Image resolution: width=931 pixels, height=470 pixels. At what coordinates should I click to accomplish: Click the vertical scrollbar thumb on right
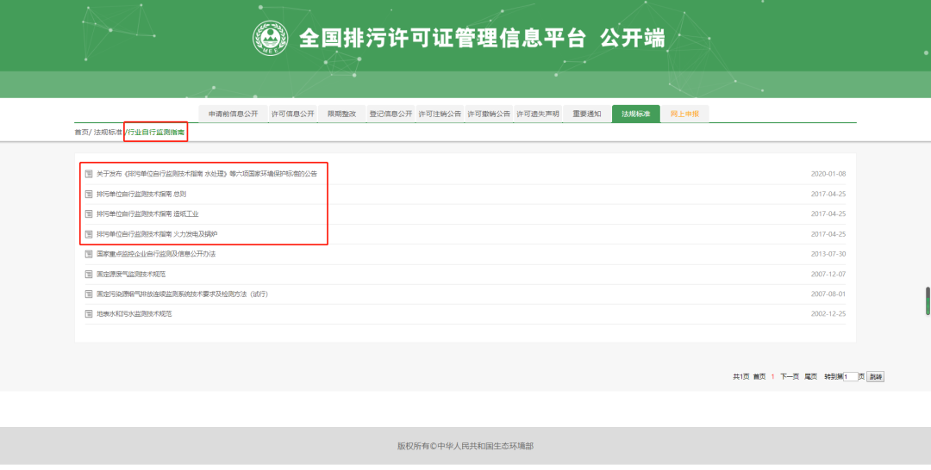tap(928, 300)
